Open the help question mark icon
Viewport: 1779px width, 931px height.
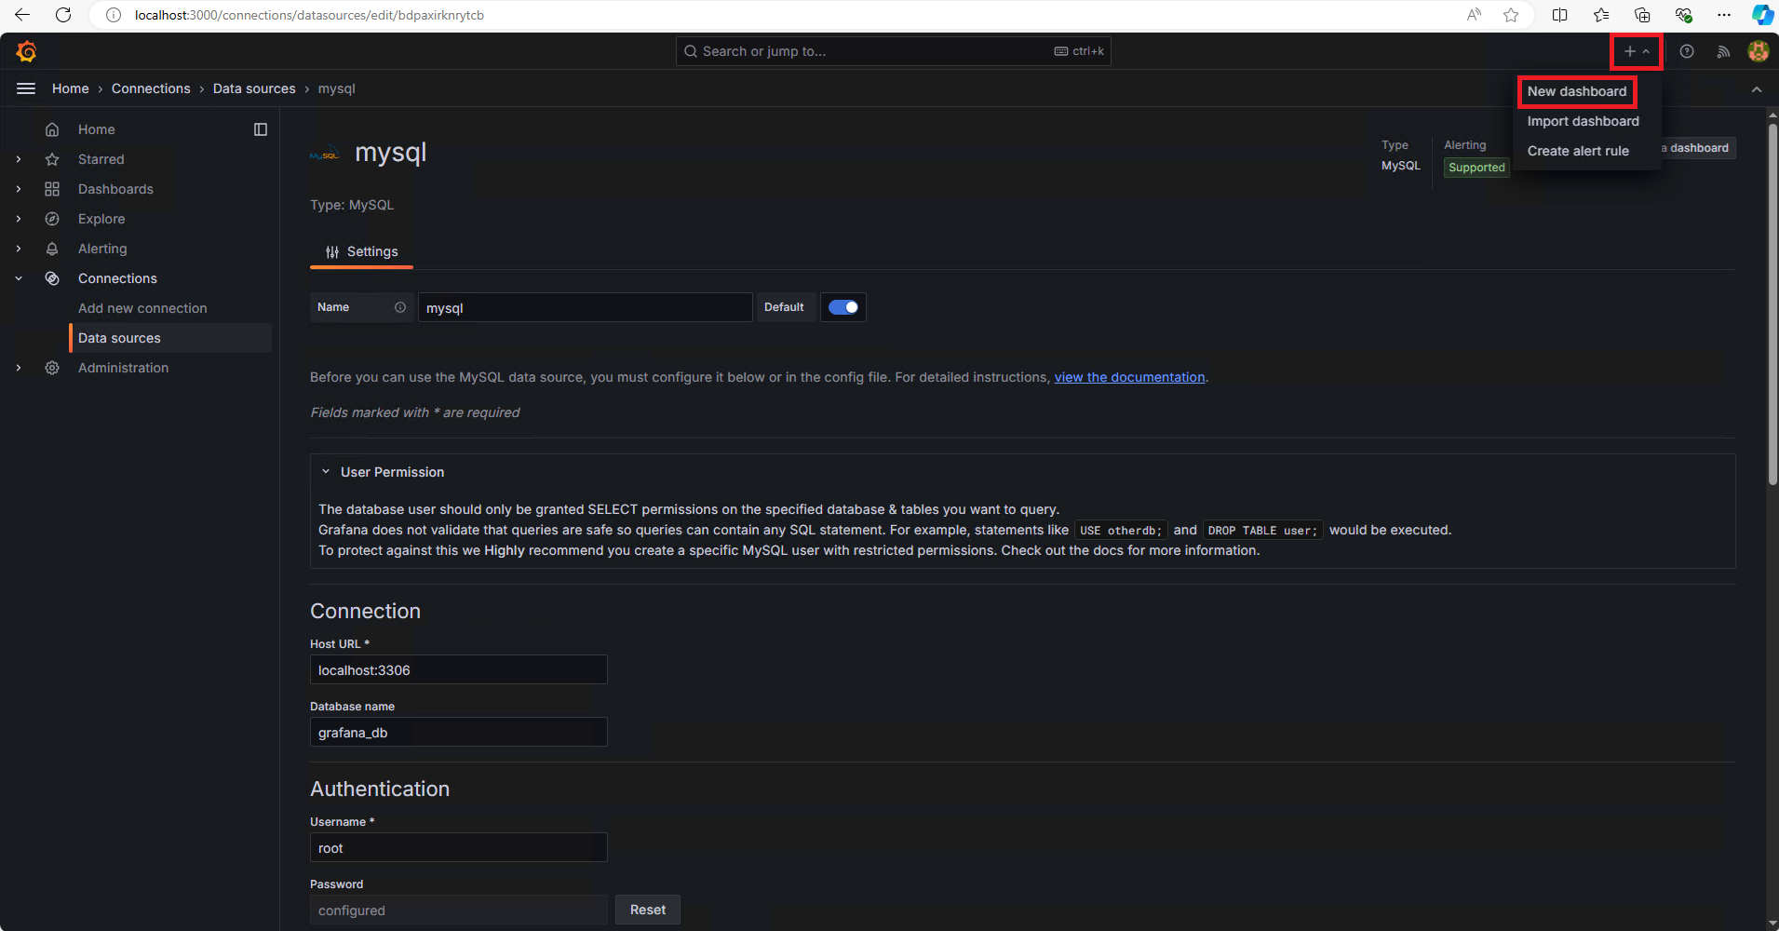coord(1687,51)
